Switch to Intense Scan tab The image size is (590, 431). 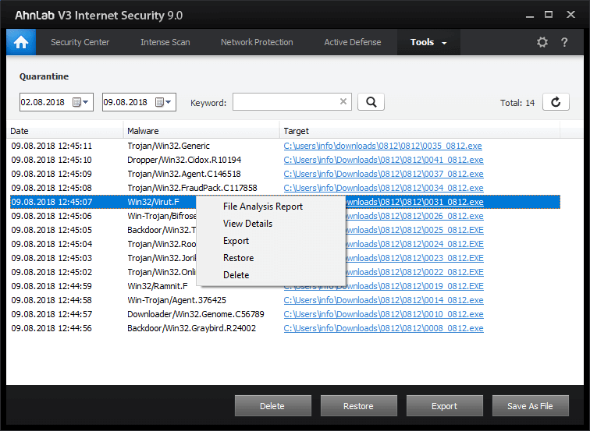165,42
